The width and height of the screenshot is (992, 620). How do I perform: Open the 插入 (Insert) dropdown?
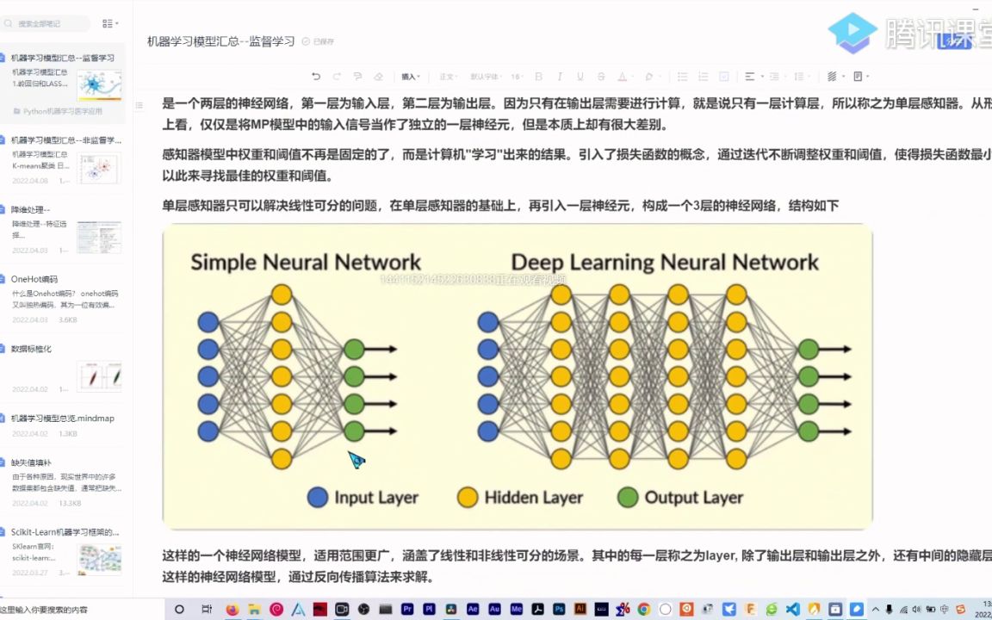tap(411, 77)
